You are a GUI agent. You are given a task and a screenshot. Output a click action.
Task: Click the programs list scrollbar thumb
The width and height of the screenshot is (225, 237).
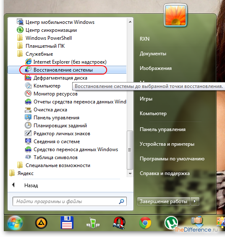pyautogui.click(x=130, y=150)
